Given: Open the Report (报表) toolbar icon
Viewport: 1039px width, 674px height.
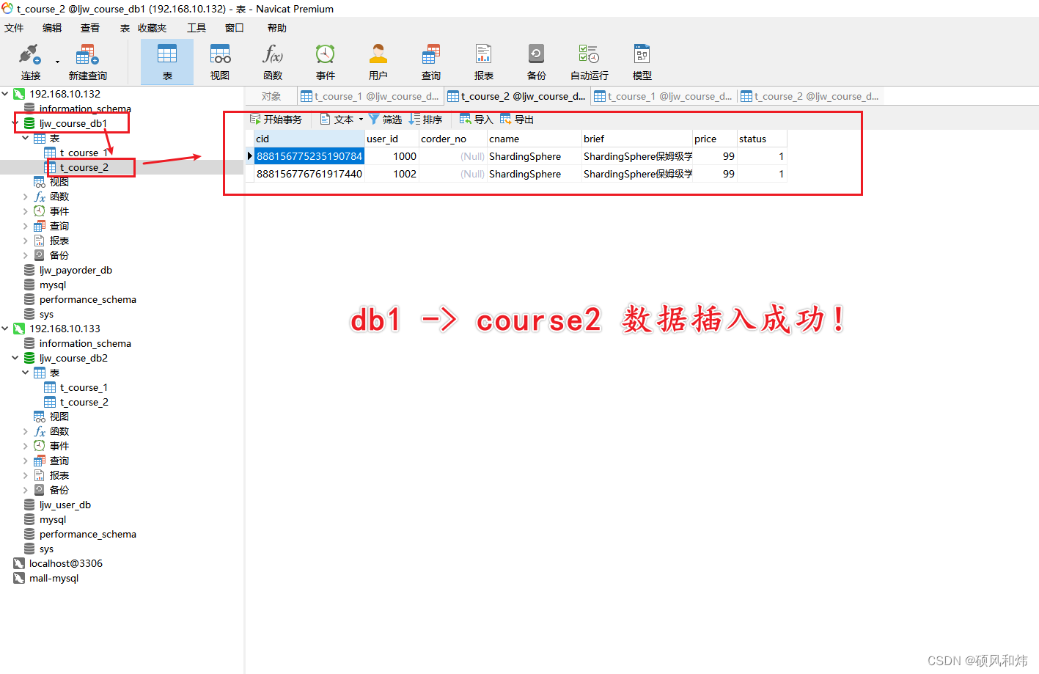Looking at the screenshot, I should [484, 62].
